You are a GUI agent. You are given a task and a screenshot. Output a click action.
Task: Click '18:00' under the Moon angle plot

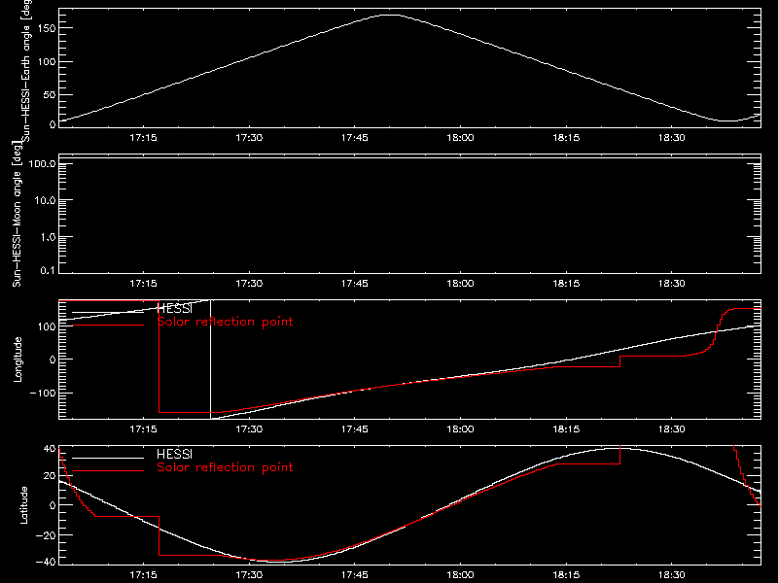tap(460, 284)
